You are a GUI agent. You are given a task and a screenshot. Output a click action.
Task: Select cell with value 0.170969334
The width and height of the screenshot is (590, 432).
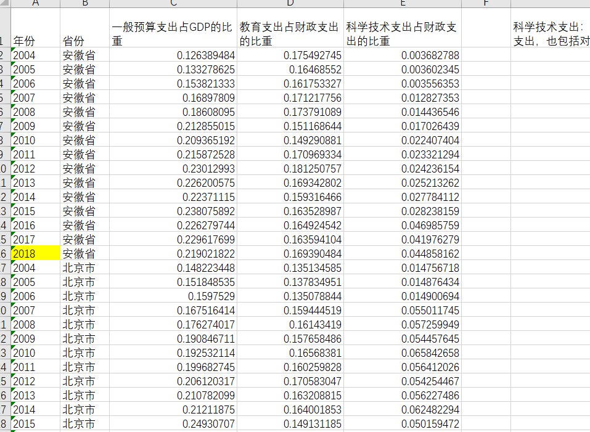coord(290,154)
